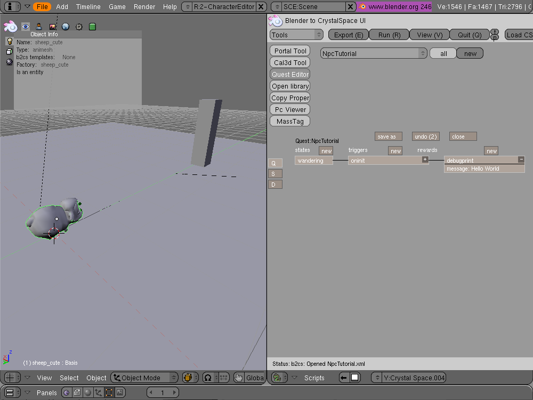Click the person icon in viewport overlay
This screenshot has width=533, height=400.
pos(39,27)
